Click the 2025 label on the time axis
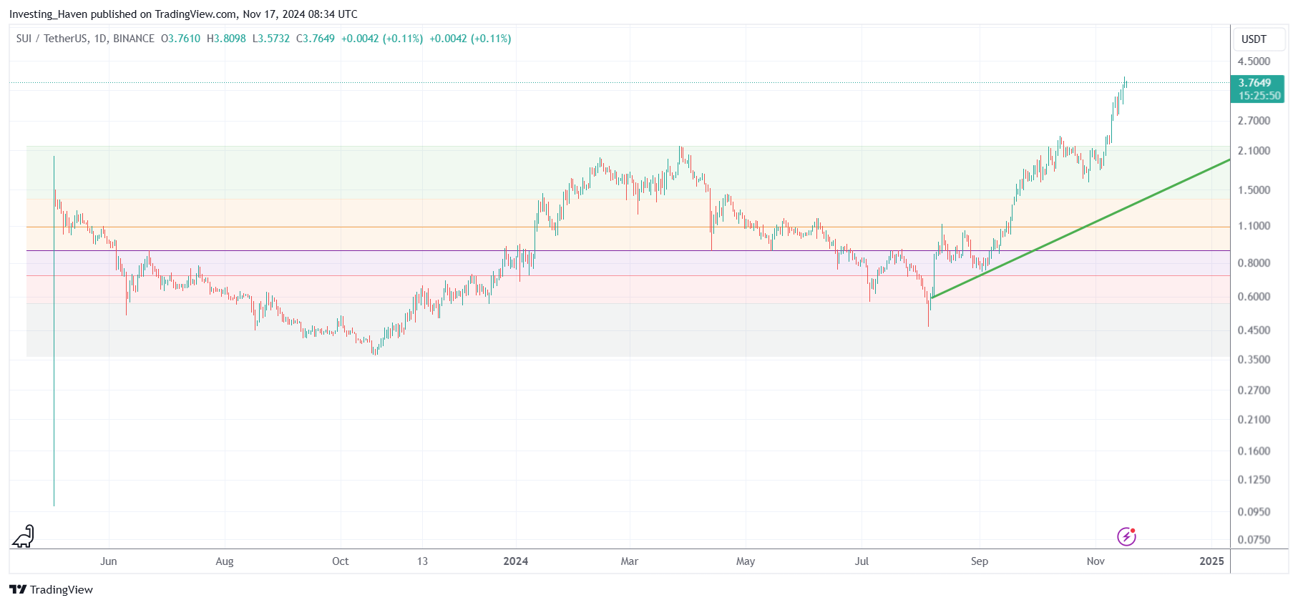The width and height of the screenshot is (1298, 605). 1212,561
